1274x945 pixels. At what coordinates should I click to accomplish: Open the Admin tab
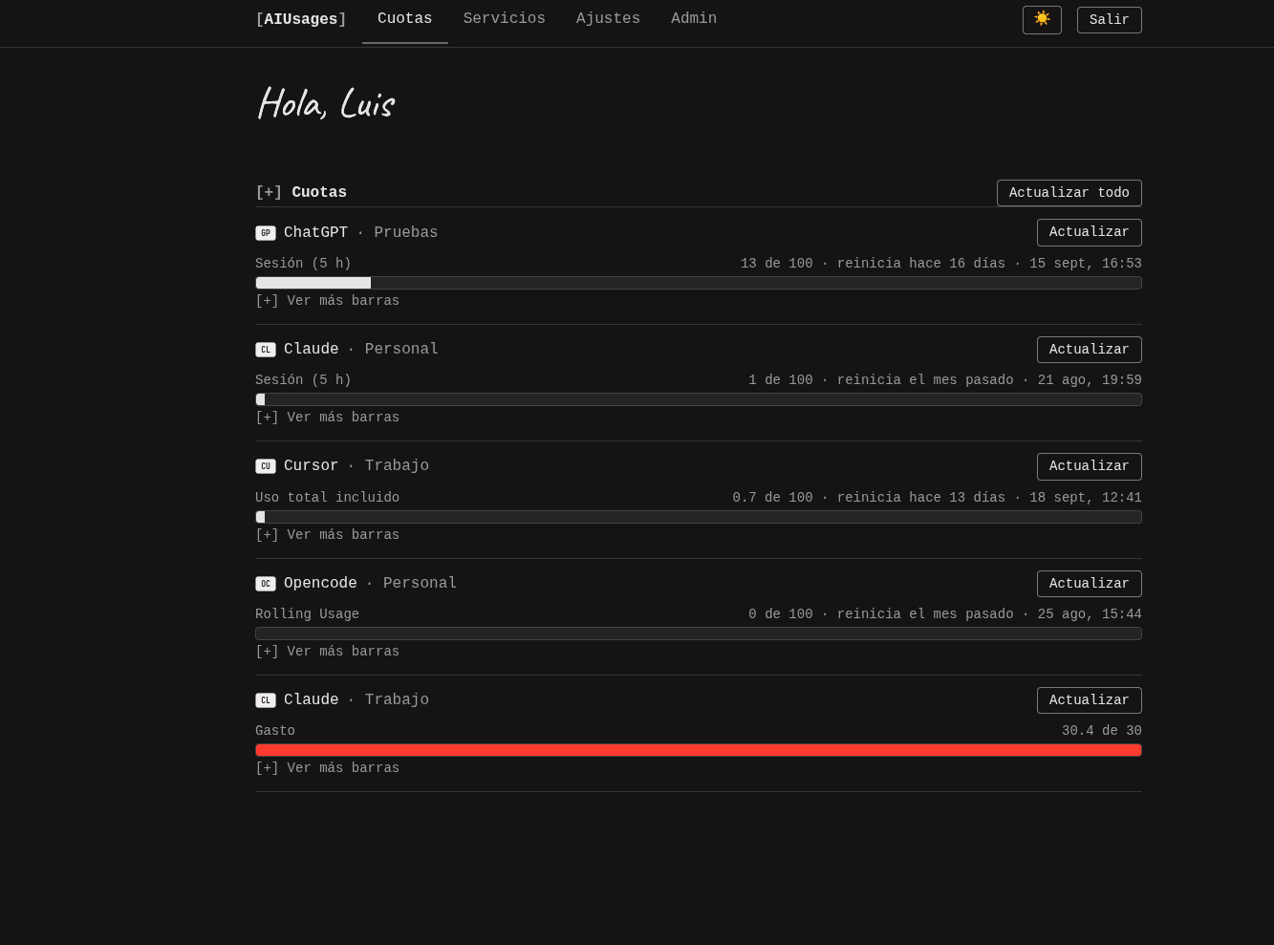coord(694,19)
